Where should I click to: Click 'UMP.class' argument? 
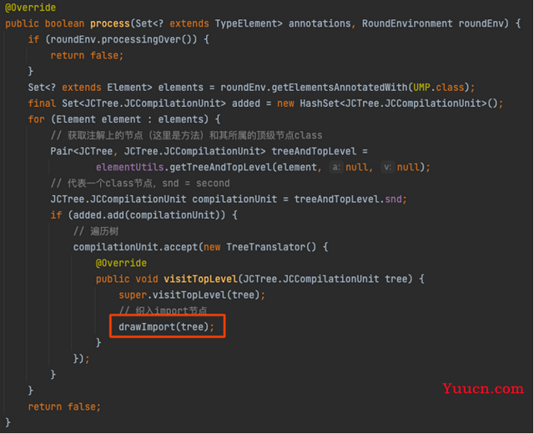pyautogui.click(x=439, y=88)
